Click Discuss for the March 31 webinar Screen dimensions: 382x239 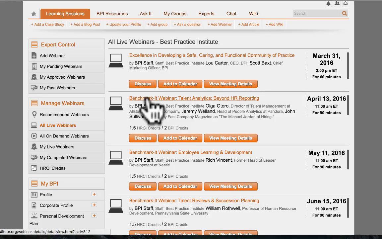point(143,84)
